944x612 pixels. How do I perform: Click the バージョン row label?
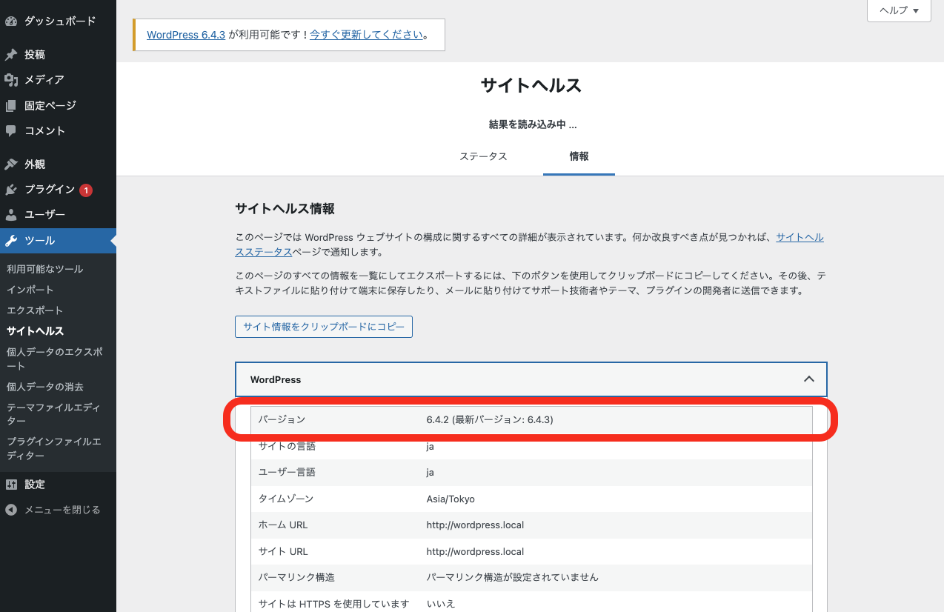(282, 420)
